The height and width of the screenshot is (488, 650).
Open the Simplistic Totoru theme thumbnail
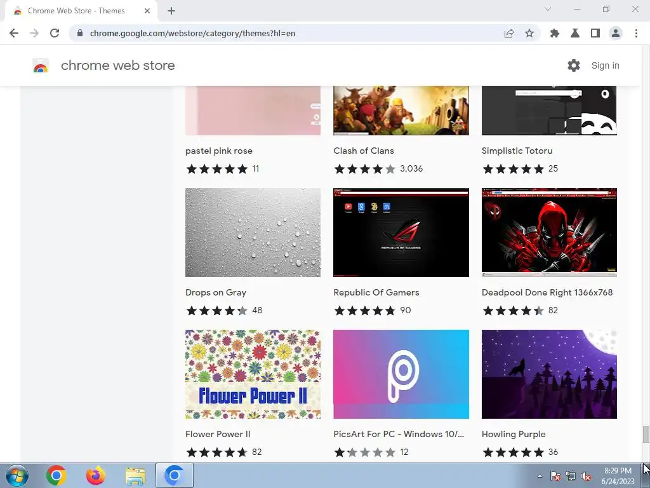549,111
